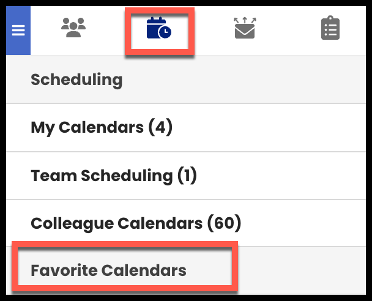Click the word Colleague in Colleague Calendars
Image resolution: width=372 pixels, height=301 pixels.
[x=72, y=224]
